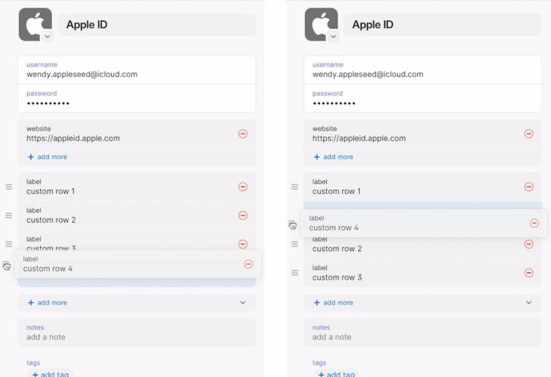
Task: Expand field type chevron under custom rows, right panel
Action: [528, 302]
